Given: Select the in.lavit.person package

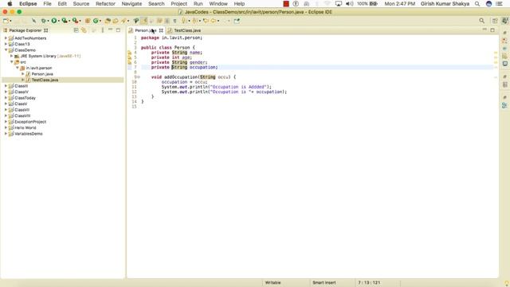Looking at the screenshot, I should pos(39,68).
